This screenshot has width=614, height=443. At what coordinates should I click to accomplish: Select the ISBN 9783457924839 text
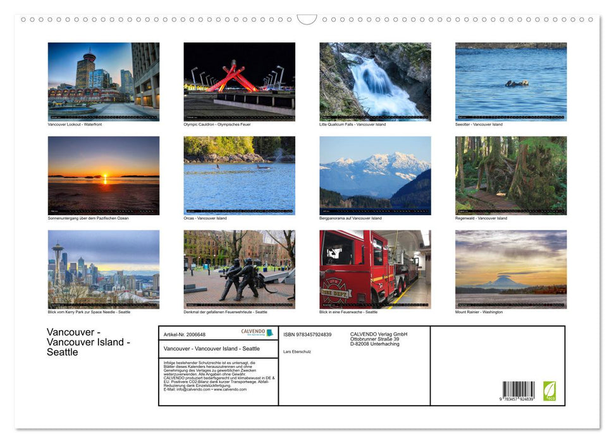307,334
